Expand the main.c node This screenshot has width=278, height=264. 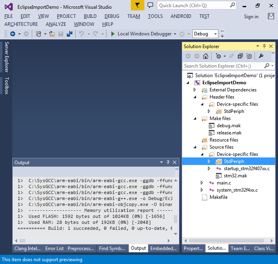[202, 182]
